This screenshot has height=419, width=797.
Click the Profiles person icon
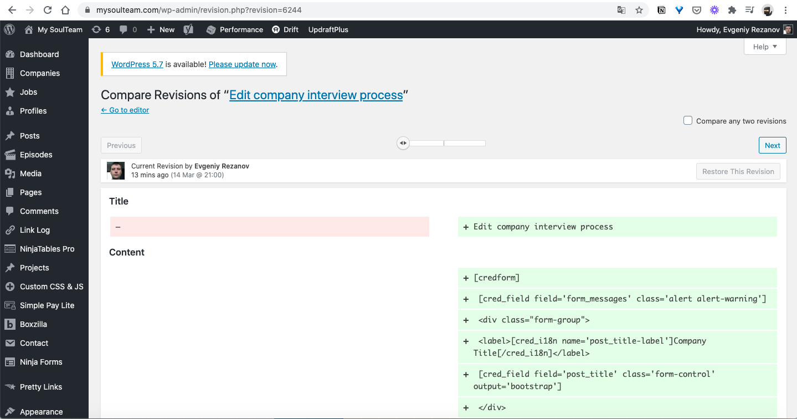click(10, 111)
